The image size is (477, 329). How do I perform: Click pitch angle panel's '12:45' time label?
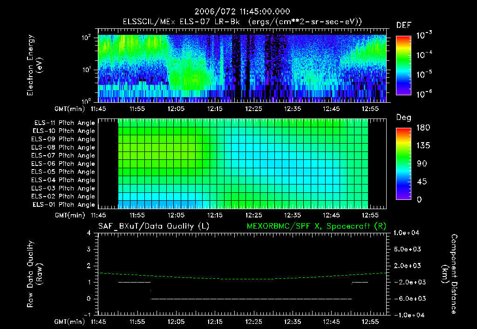(331, 215)
